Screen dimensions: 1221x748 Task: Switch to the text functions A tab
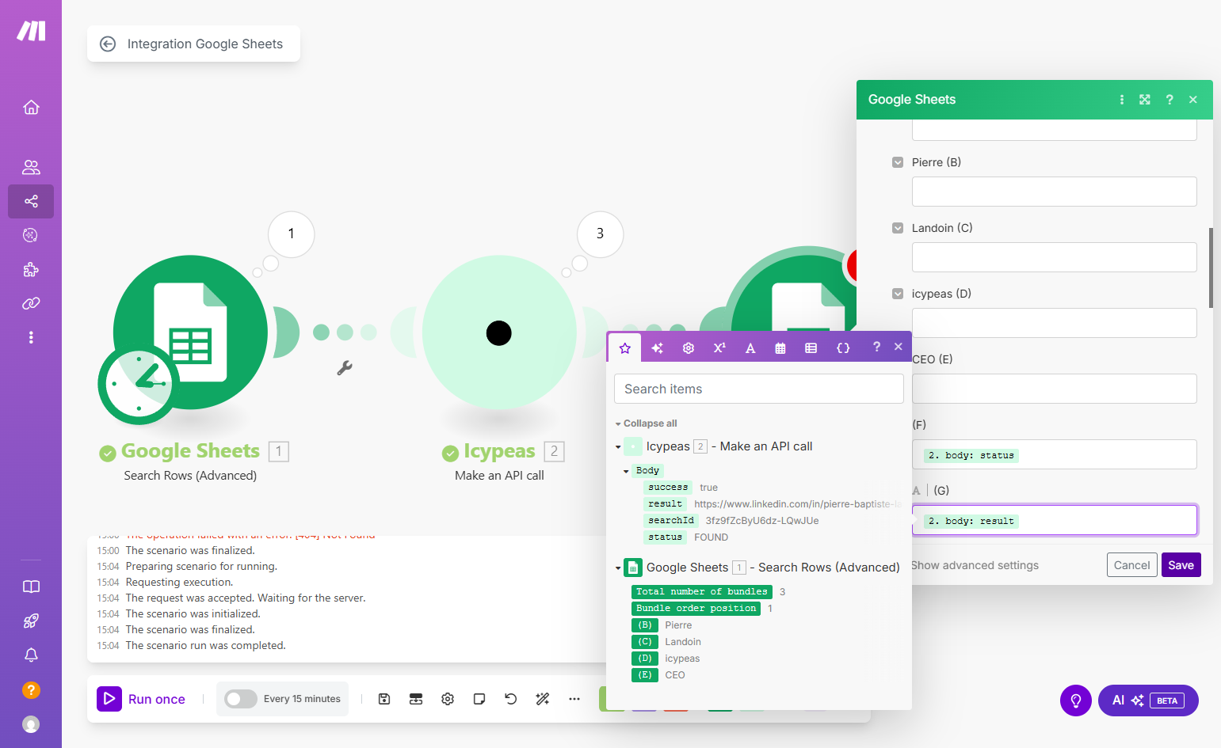point(750,348)
